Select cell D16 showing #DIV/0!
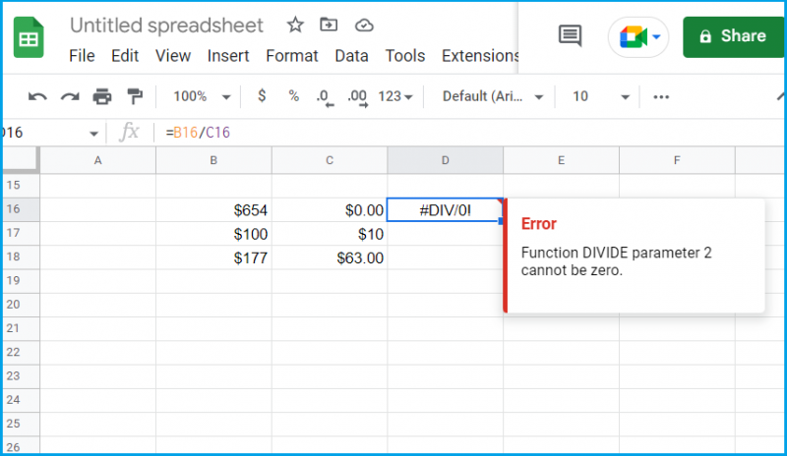The image size is (787, 456). (x=446, y=209)
